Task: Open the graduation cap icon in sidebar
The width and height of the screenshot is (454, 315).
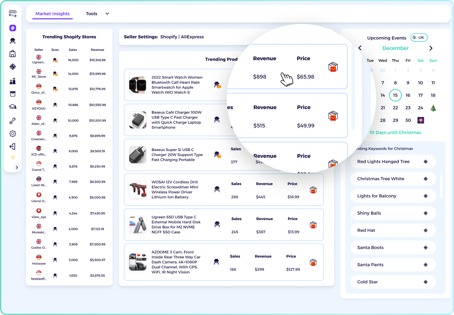Action: click(x=13, y=107)
